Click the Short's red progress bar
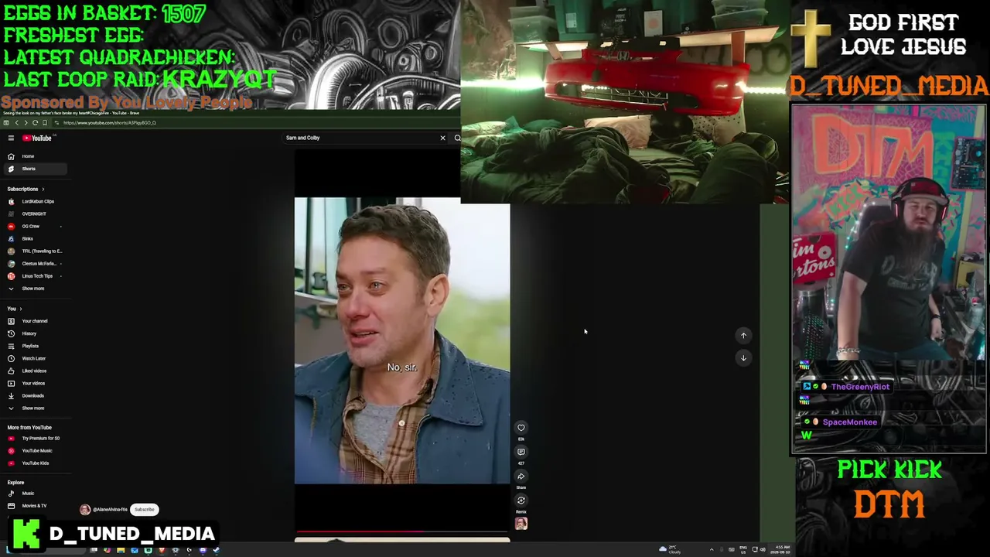 tap(359, 531)
